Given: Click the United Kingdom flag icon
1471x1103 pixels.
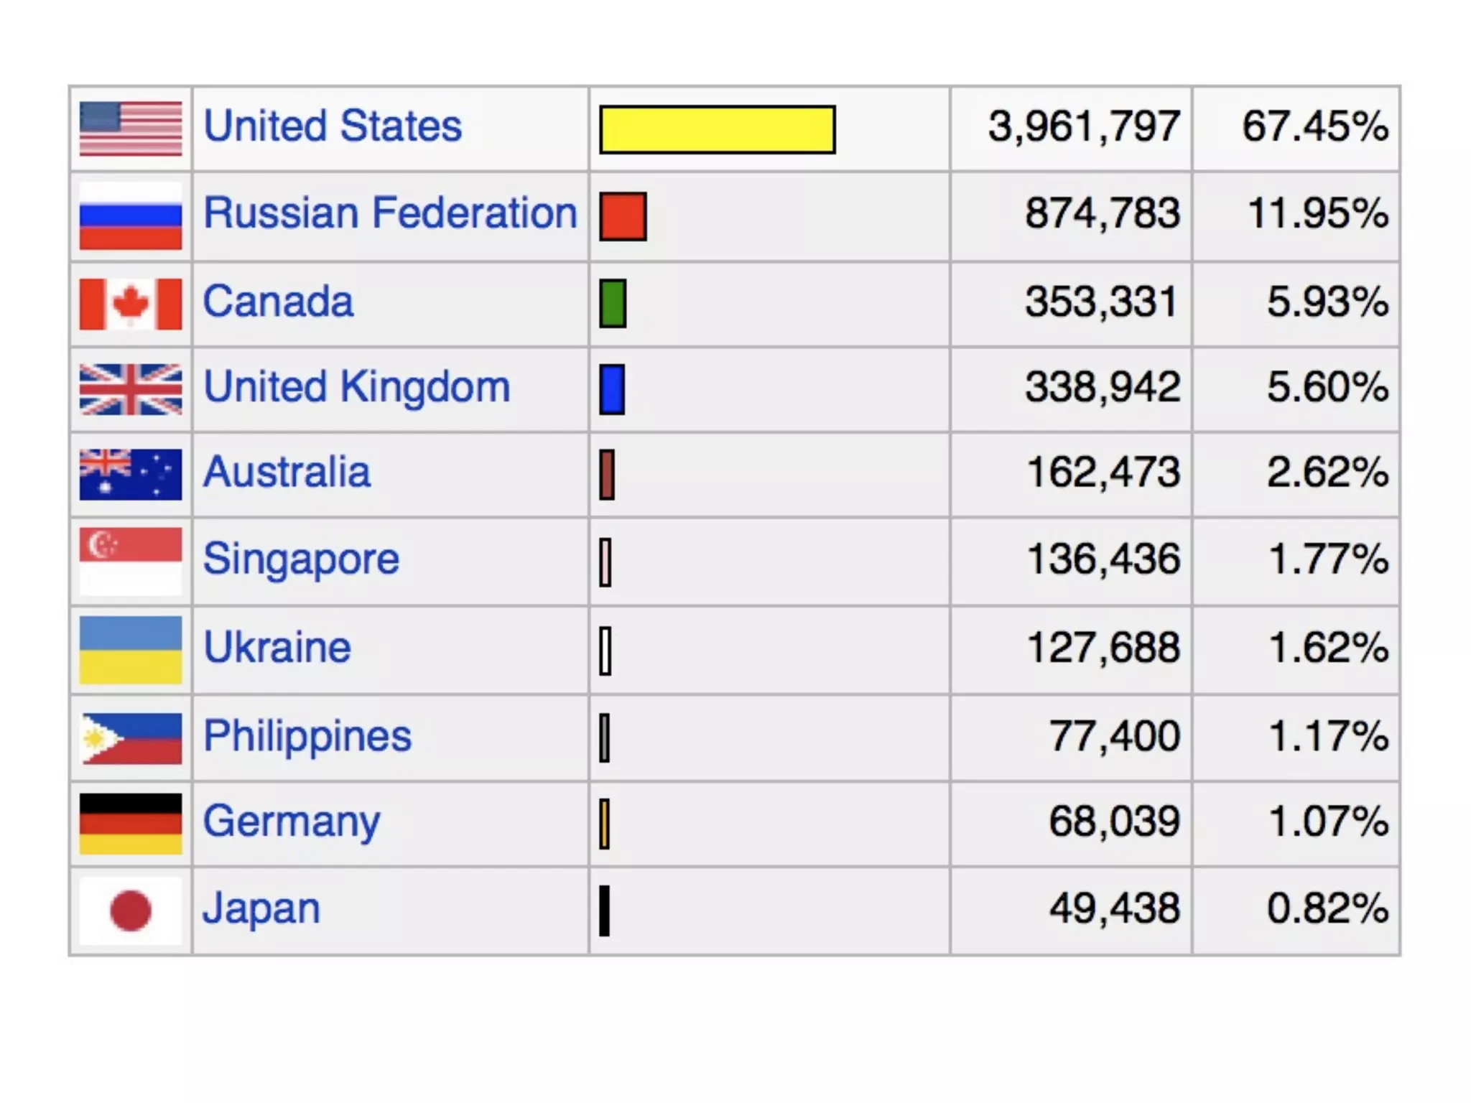Looking at the screenshot, I should click(130, 389).
